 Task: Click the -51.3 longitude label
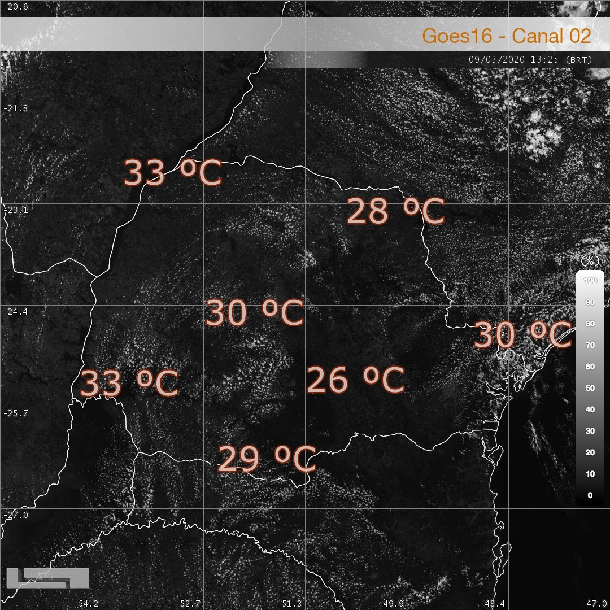point(289,604)
